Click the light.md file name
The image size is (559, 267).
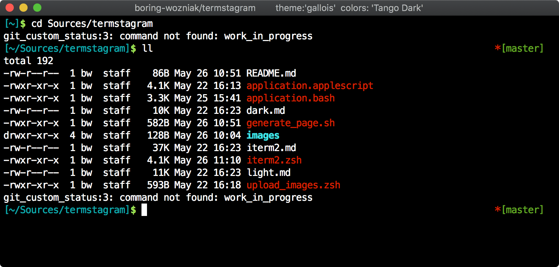point(268,172)
